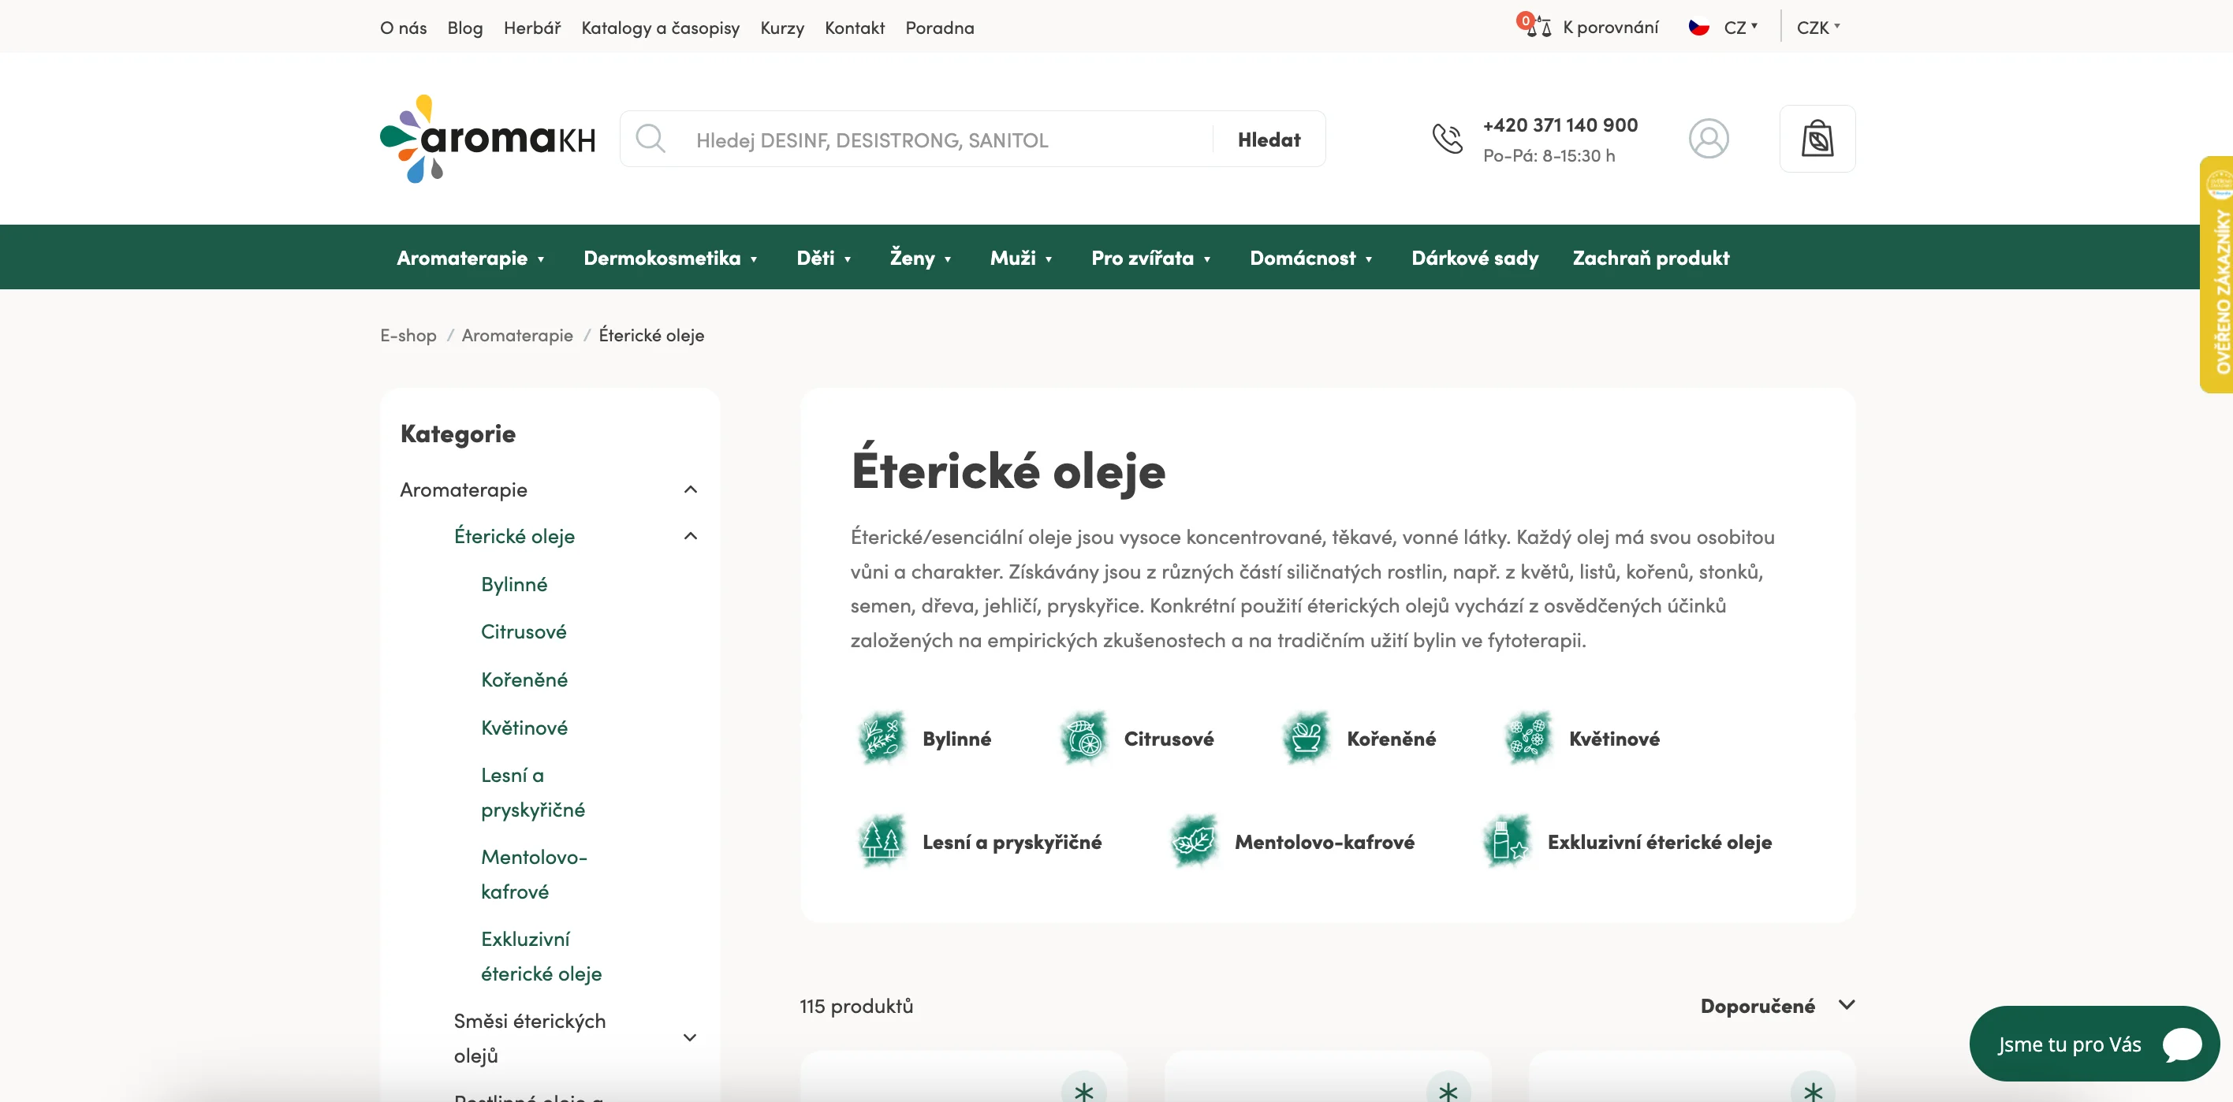Click the Mentolovo-kafrové leaf icon
This screenshot has height=1102, width=2233.
1195,841
